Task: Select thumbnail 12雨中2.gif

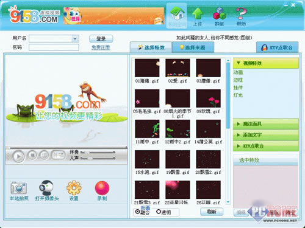Action: (x=178, y=129)
